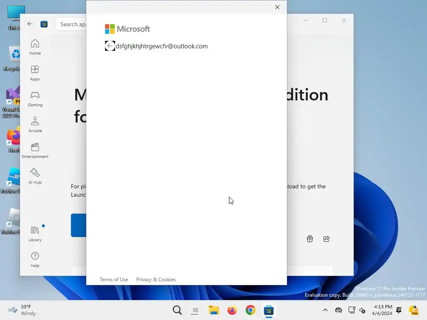
Task: Open Apps section in Store sidebar
Action: click(35, 73)
